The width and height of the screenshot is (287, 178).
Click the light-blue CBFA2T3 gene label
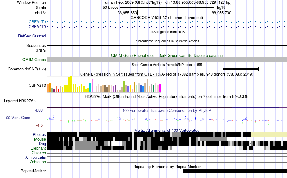tap(37, 22)
